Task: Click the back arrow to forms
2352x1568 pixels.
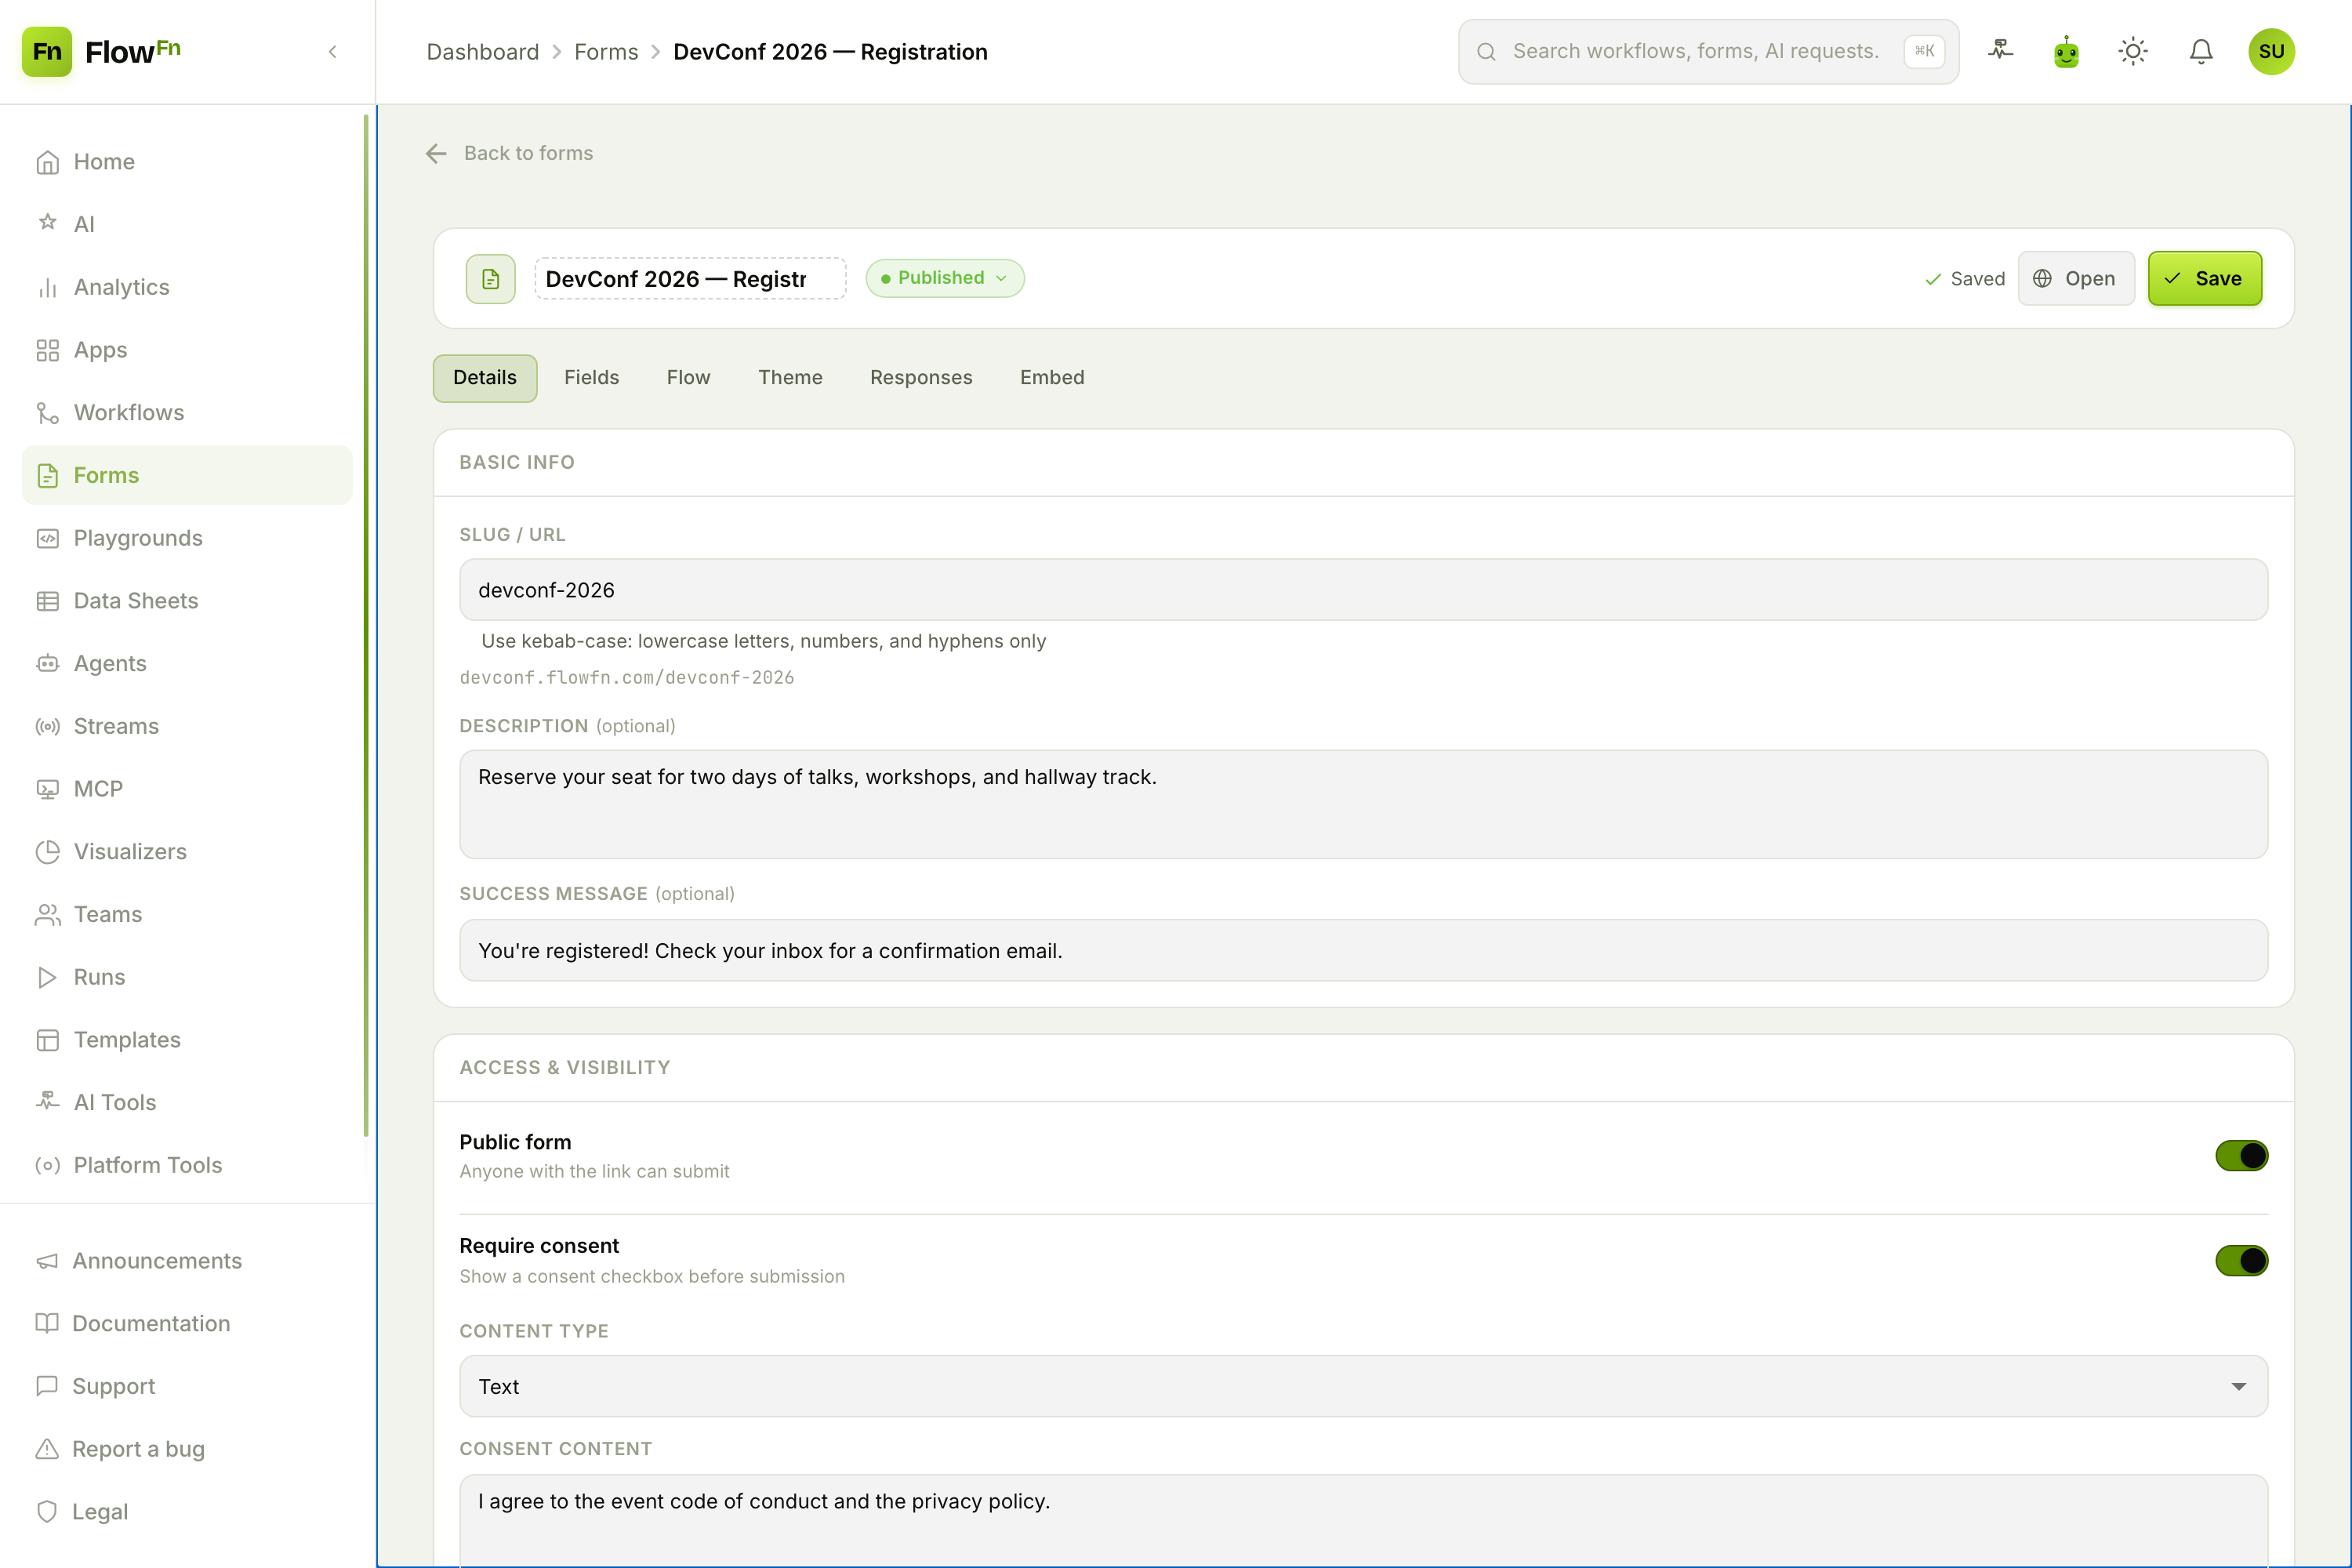Action: (x=436, y=153)
